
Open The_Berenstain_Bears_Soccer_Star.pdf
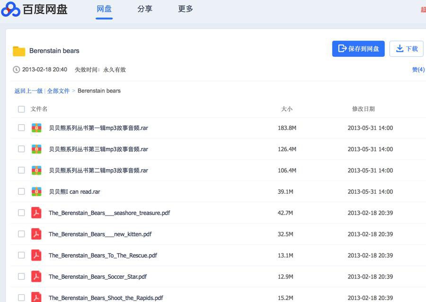tap(98, 277)
